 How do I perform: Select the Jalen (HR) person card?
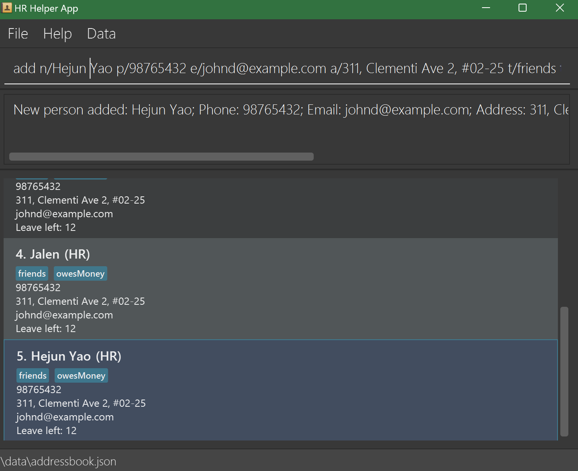click(280, 289)
